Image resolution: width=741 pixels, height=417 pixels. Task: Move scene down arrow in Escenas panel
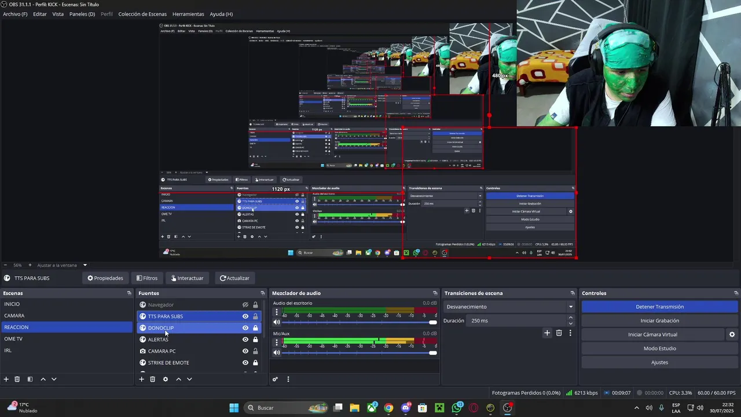[54, 379]
